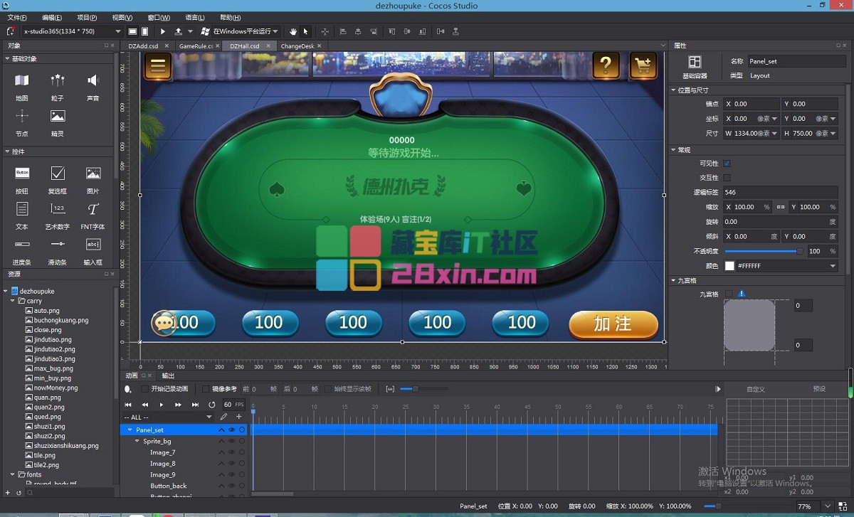
Task: Click the add-animation plus icon in timeline
Action: (x=239, y=417)
